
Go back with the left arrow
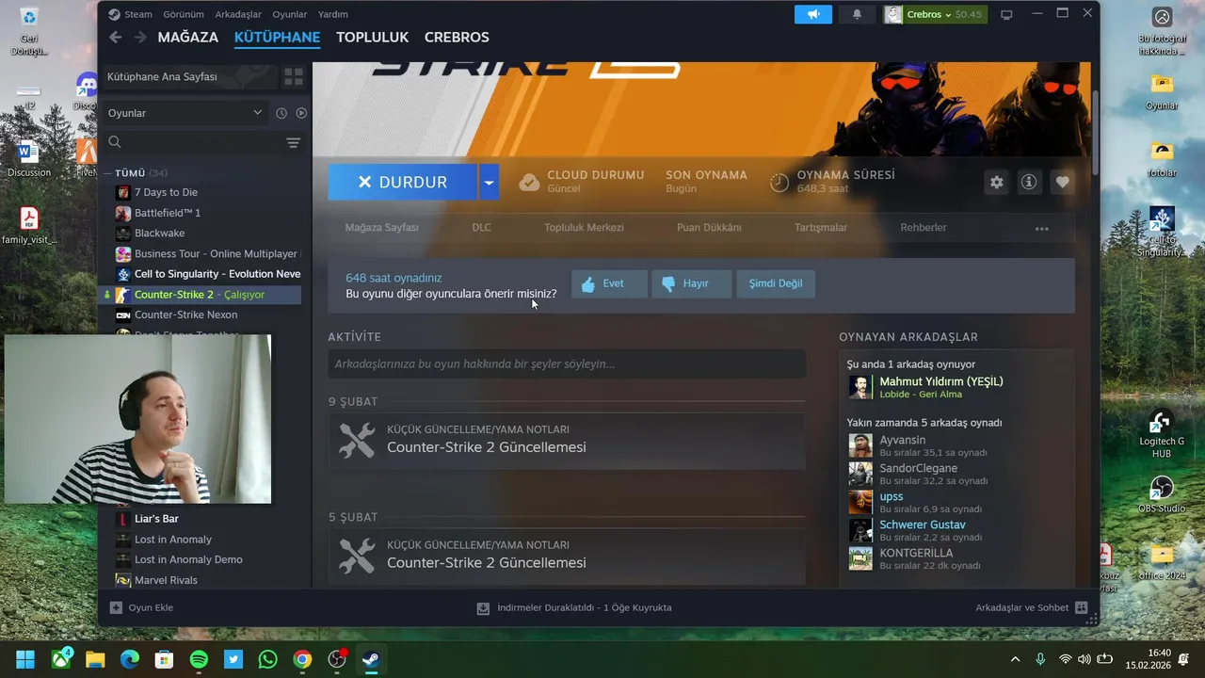(x=115, y=37)
